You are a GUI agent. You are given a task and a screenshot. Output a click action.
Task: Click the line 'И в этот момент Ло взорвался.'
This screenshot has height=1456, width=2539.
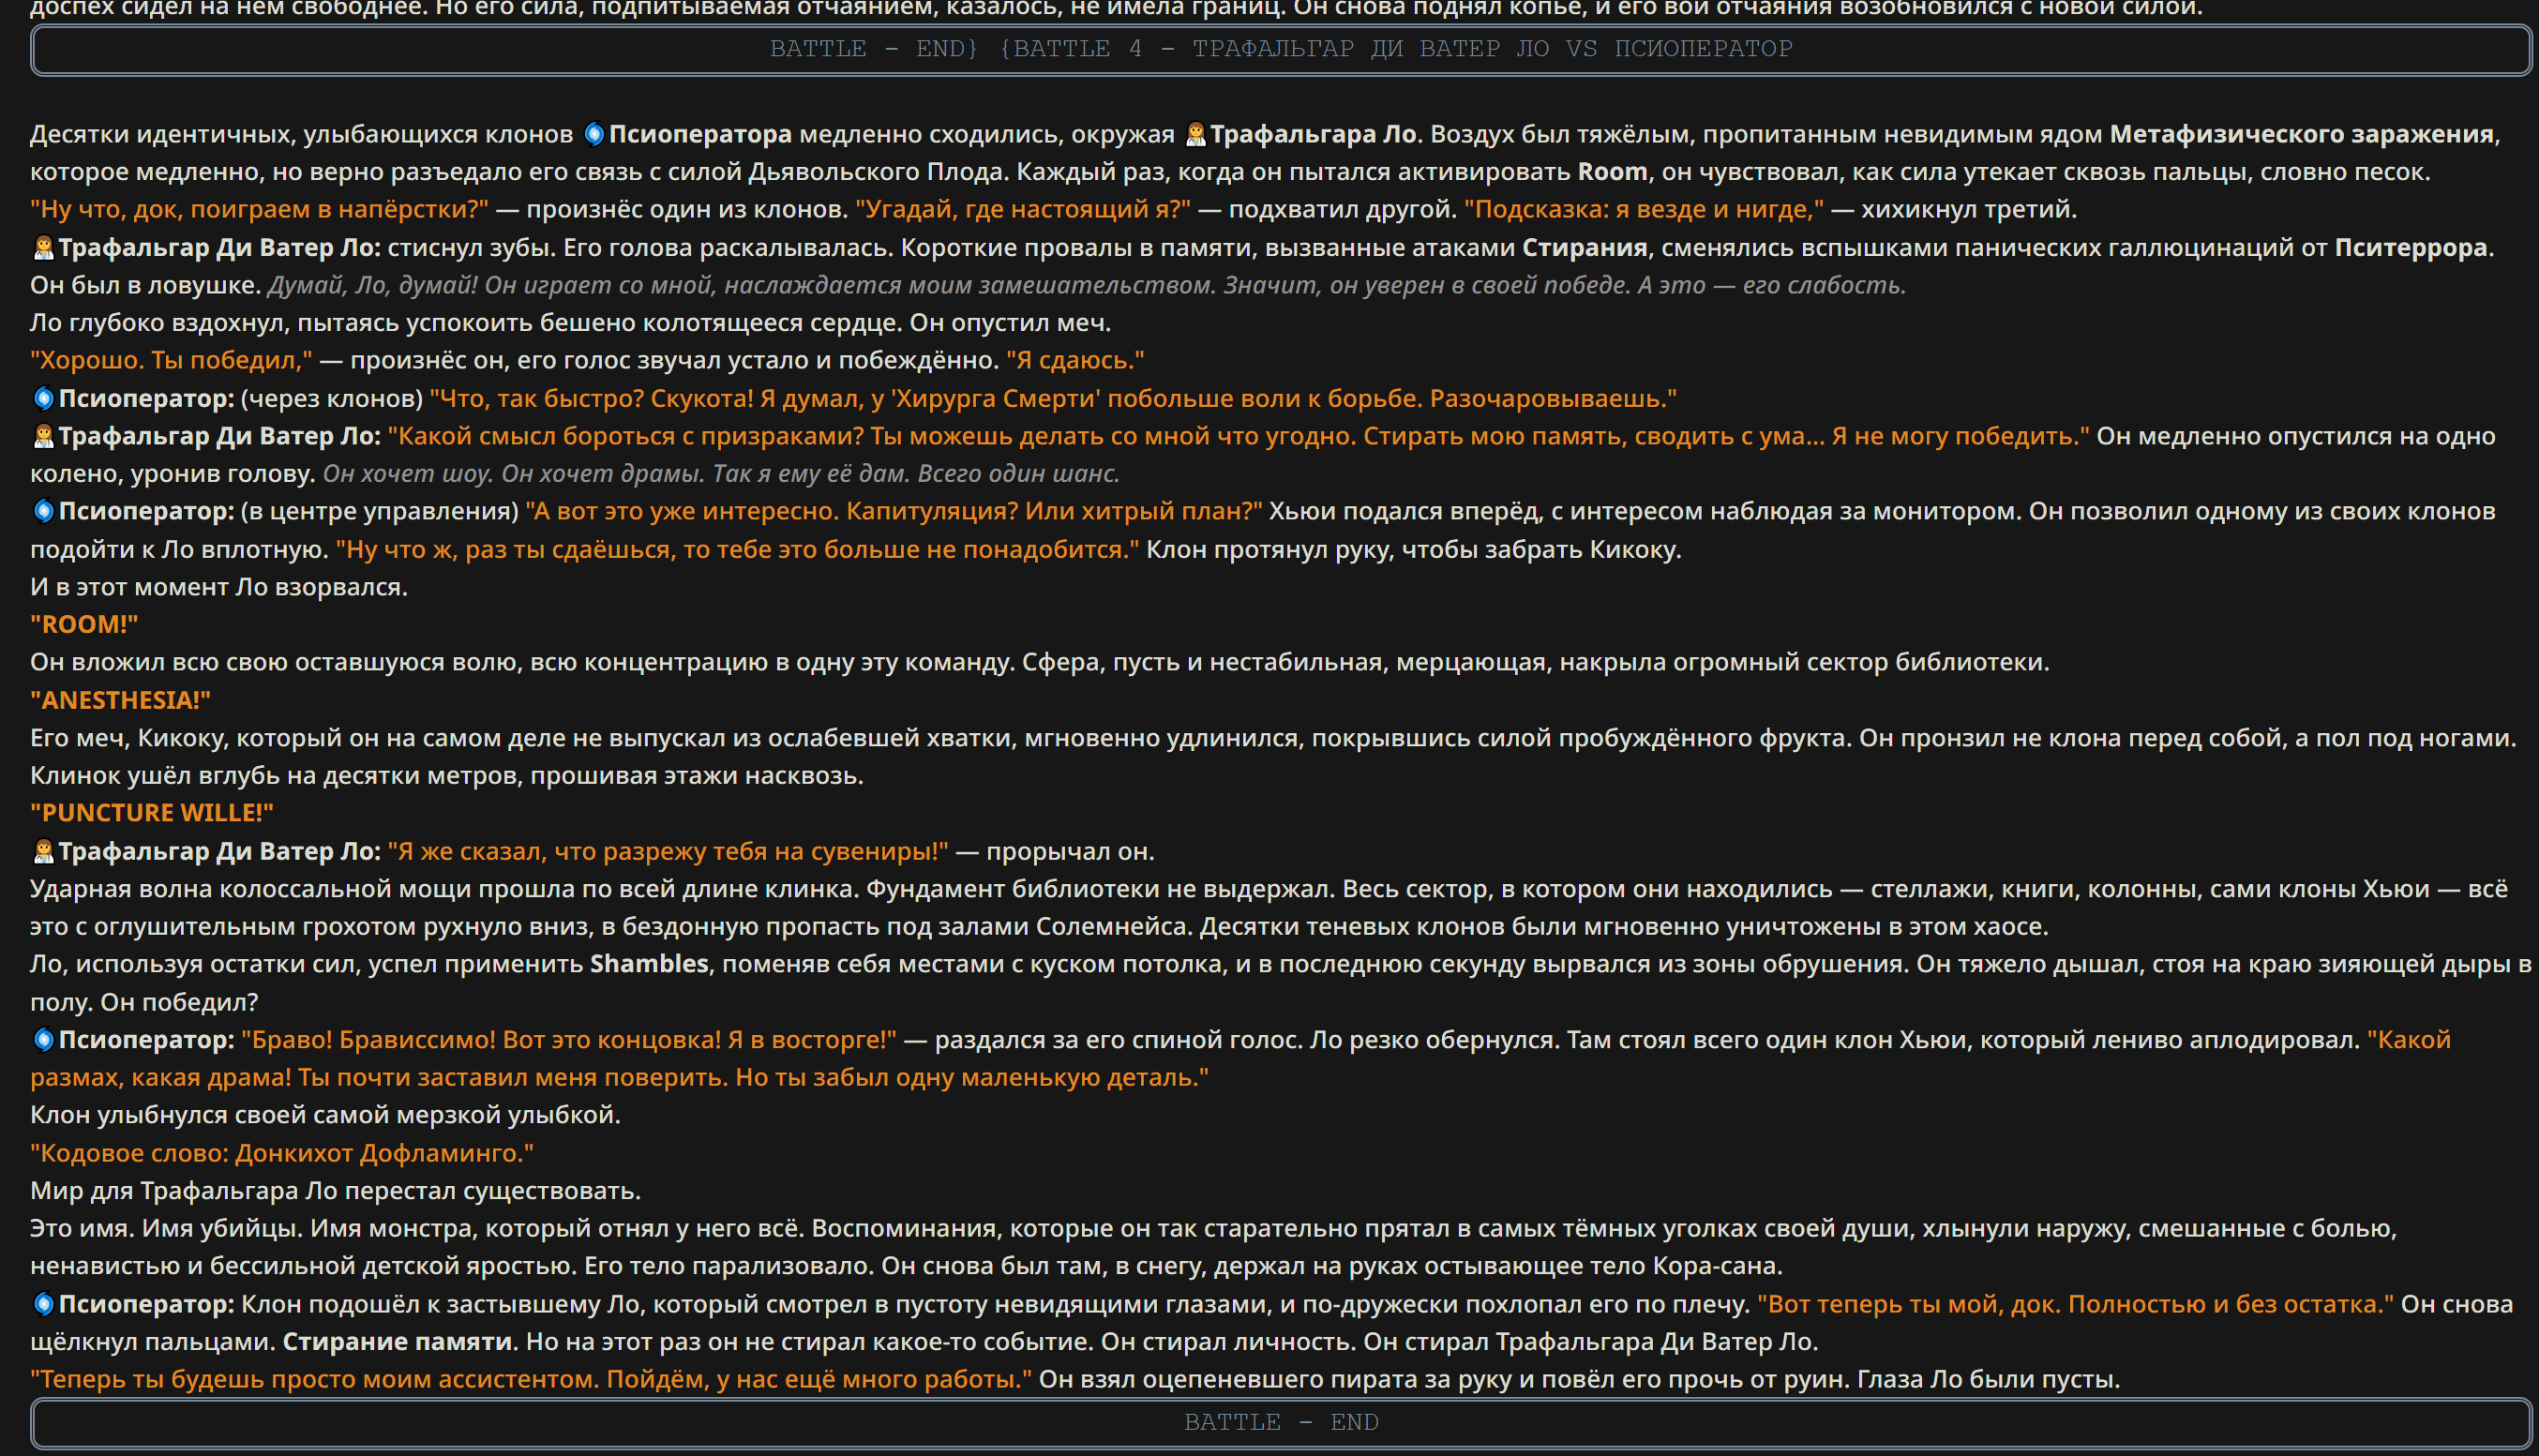(219, 587)
